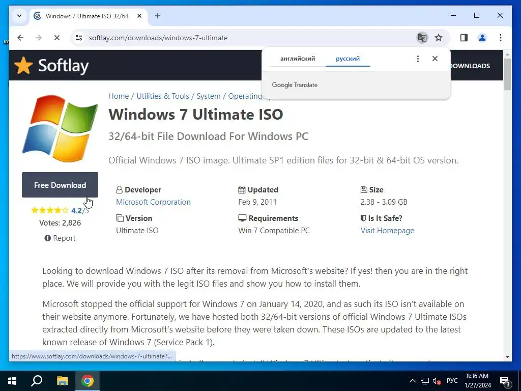The height and width of the screenshot is (391, 521).
Task: Stop page loading with the X button
Action: click(x=57, y=38)
